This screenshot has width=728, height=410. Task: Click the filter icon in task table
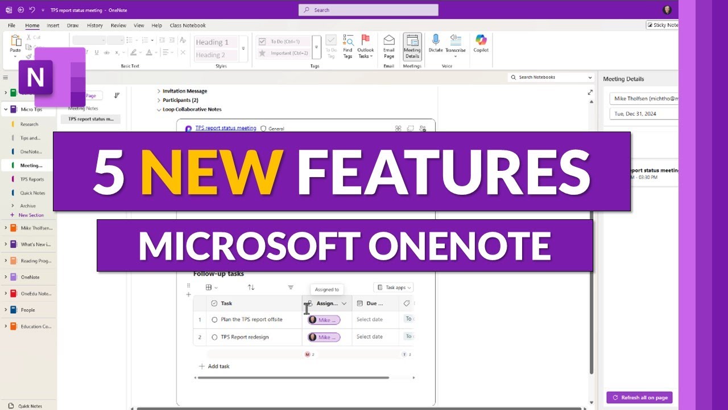pos(291,288)
